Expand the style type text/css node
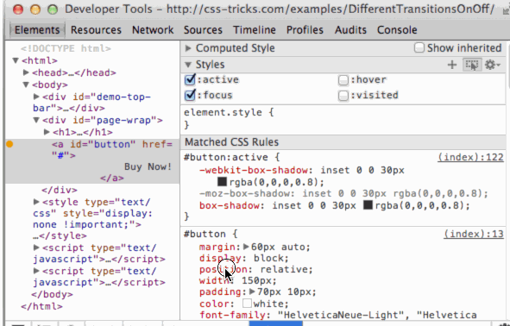Image resolution: width=510 pixels, height=326 pixels. (x=36, y=202)
